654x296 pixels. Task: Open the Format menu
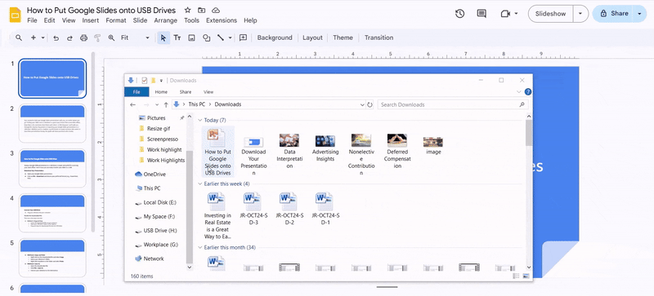tap(116, 20)
